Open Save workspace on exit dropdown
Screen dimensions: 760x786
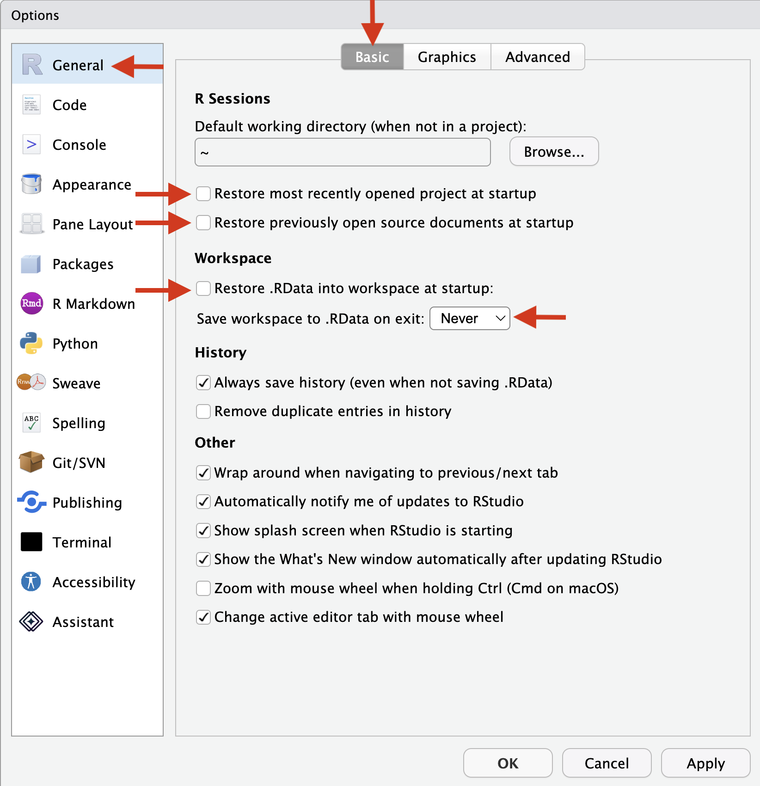point(470,319)
